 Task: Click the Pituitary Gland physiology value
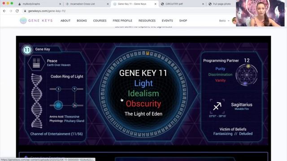[74, 121]
